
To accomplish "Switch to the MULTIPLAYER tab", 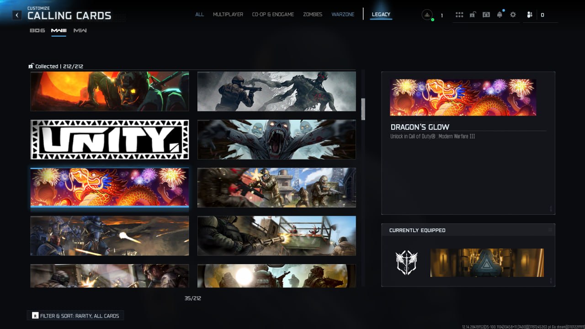I will click(228, 15).
